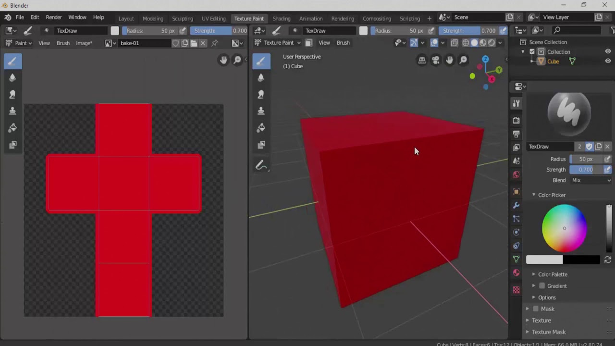The height and width of the screenshot is (346, 615).
Task: Hide the Cube in outliner
Action: (608, 61)
